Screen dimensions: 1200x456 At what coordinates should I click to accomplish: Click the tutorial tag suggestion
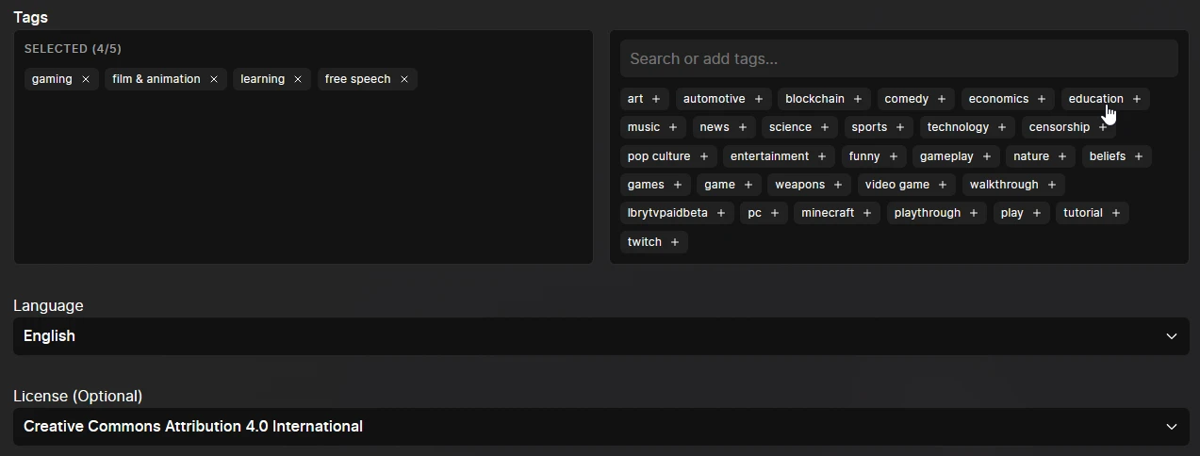pos(1083,213)
